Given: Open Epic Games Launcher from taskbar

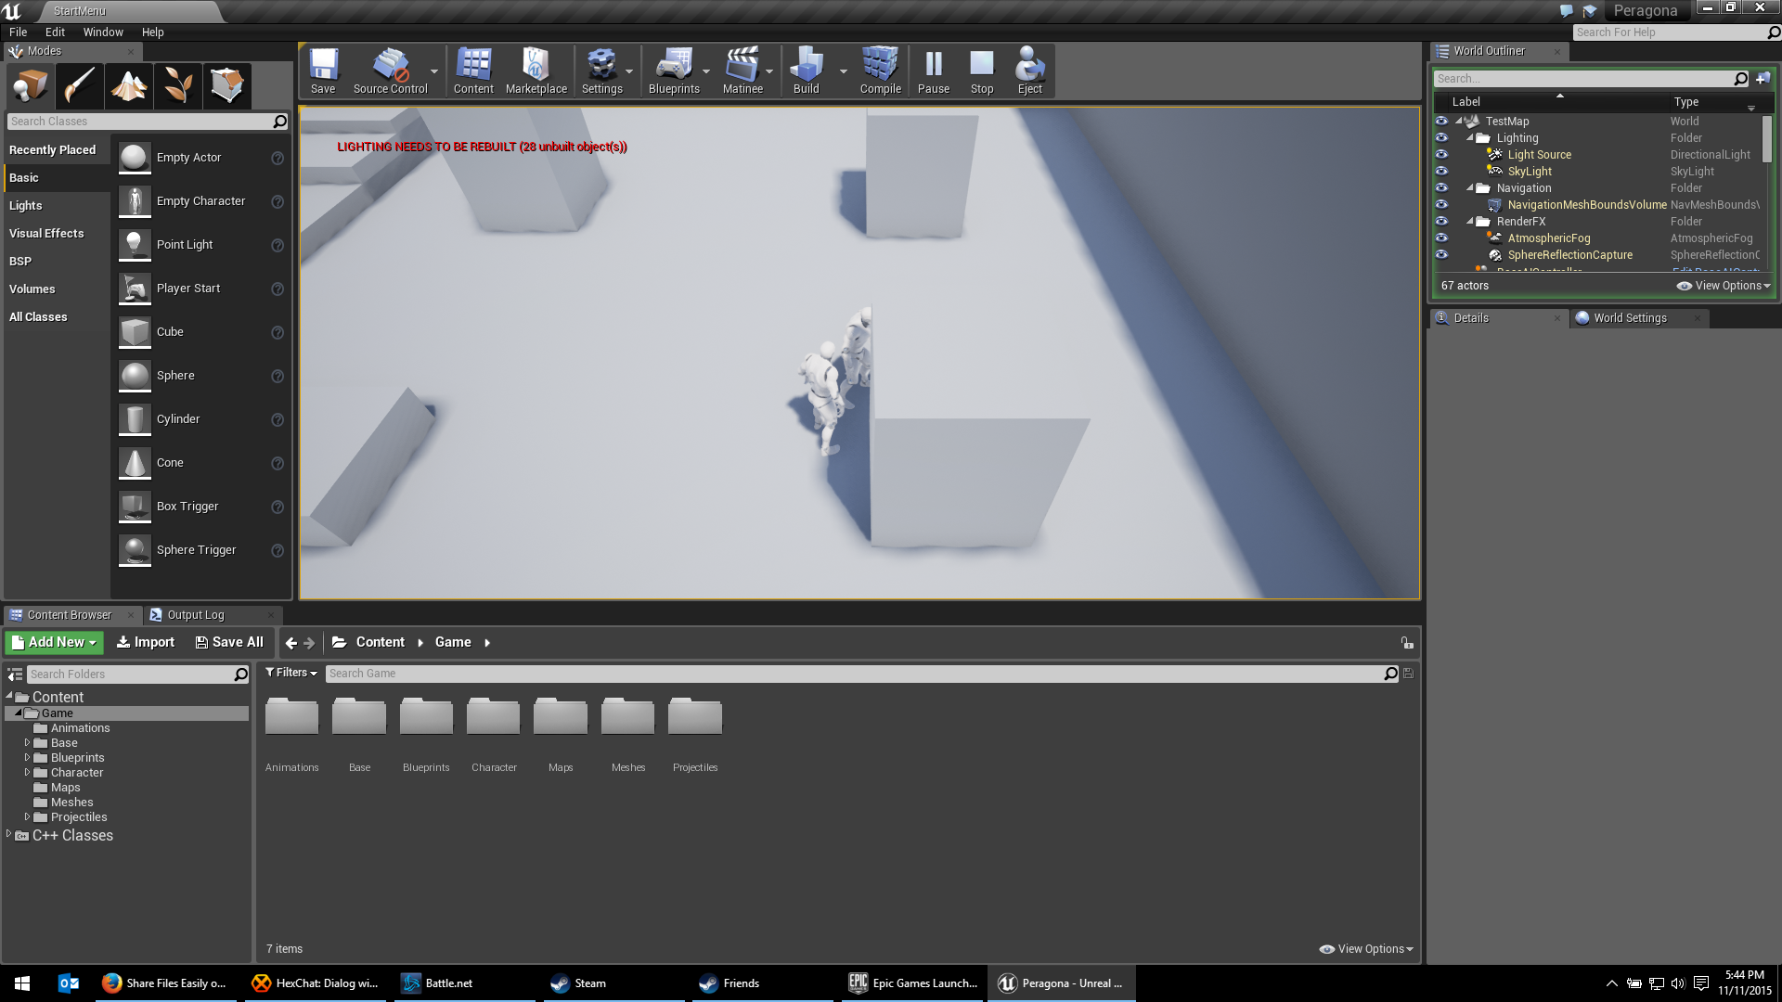Looking at the screenshot, I should 913,983.
